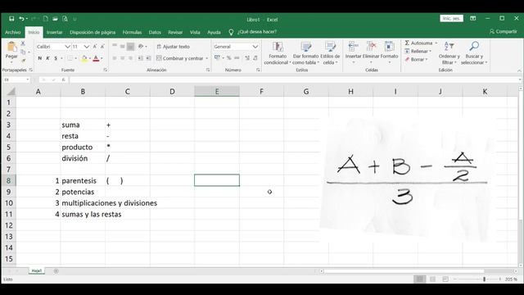
Task: Copy selection with the copy icon
Action: [x=23, y=52]
